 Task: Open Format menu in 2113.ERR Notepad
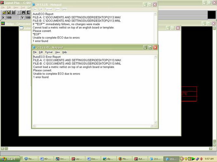[x=49, y=52]
